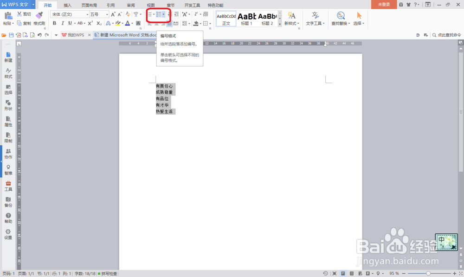Screen dimensions: 464x277
Task: Click the Copy button in ribbon
Action: pos(24,23)
